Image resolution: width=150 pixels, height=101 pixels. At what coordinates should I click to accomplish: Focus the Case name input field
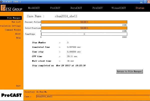click(x=93, y=96)
